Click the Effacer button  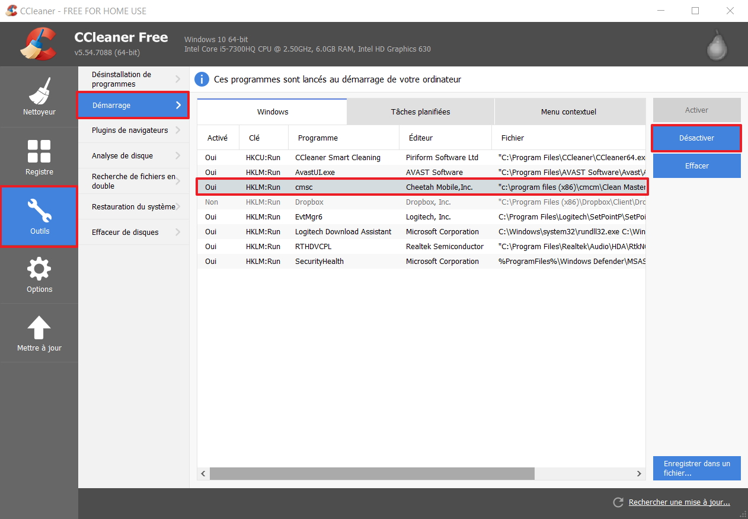(x=697, y=166)
